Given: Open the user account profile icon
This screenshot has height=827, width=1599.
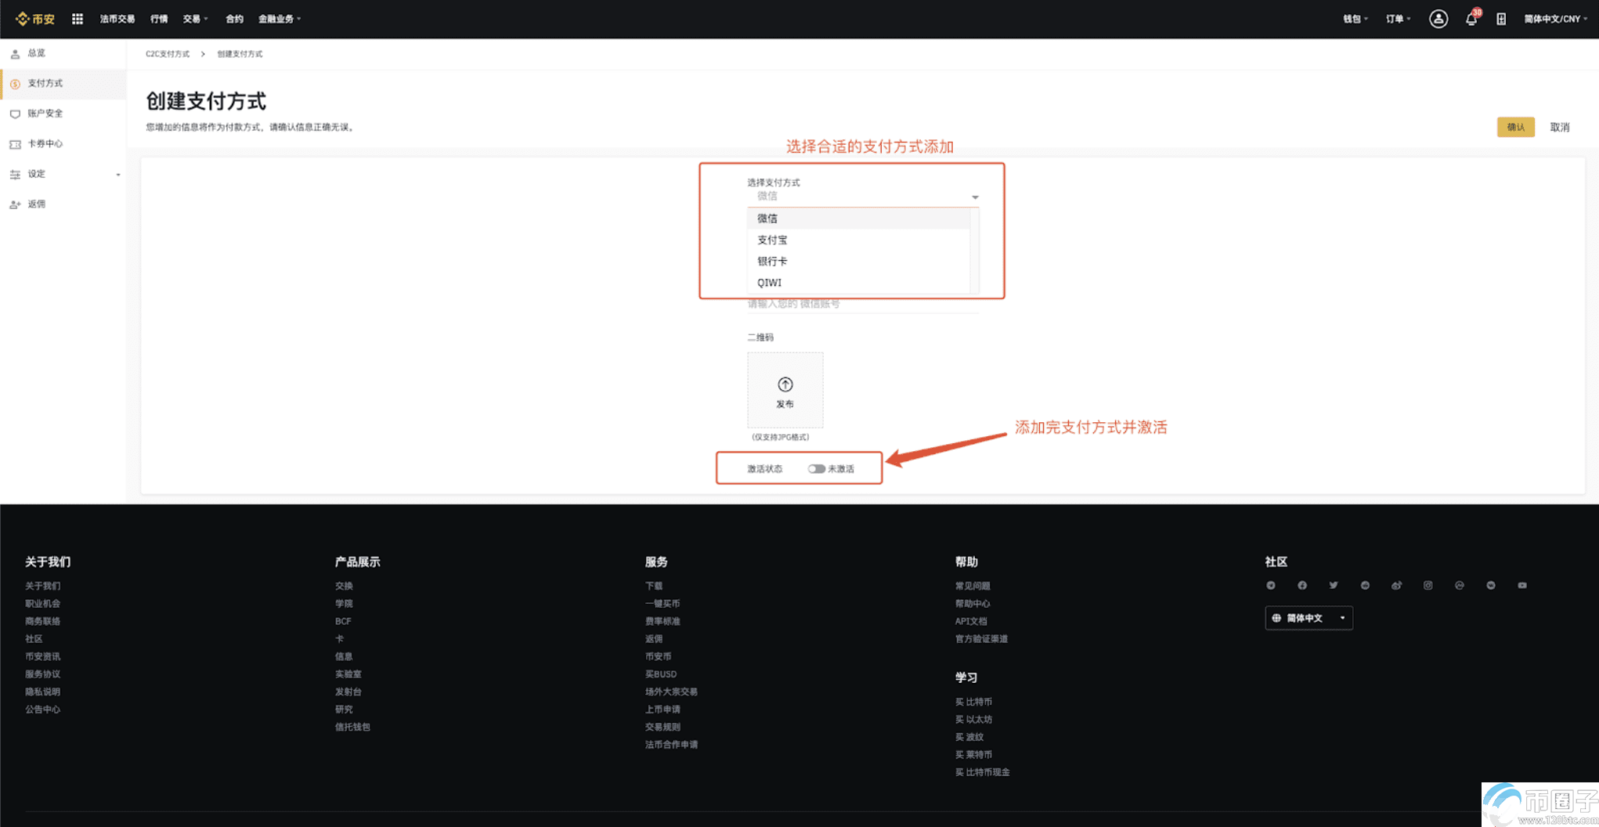Looking at the screenshot, I should click(x=1438, y=19).
